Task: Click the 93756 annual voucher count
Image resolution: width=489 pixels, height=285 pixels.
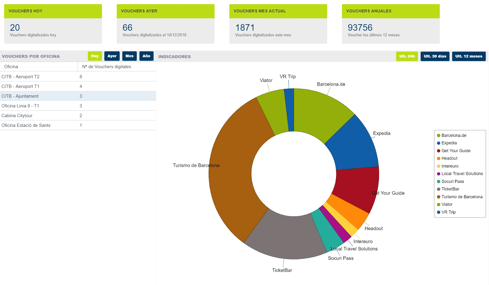Action: tap(360, 27)
